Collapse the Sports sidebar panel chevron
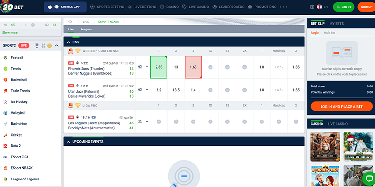The image size is (375, 187). click(56, 45)
